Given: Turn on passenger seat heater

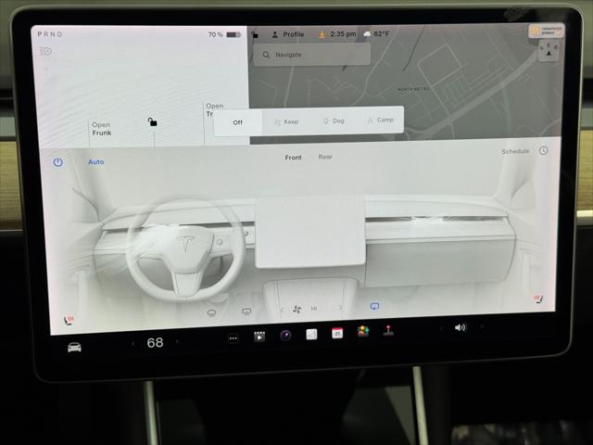Looking at the screenshot, I should 538,299.
